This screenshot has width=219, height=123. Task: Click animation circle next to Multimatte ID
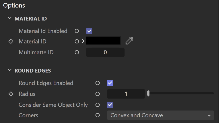coord(77,52)
